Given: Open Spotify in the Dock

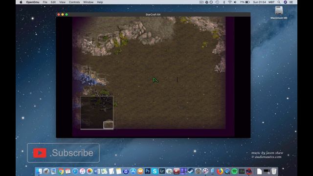Looking at the screenshot, I should pos(234,171).
